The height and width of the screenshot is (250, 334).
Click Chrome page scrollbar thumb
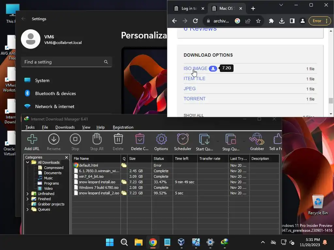click(x=331, y=101)
